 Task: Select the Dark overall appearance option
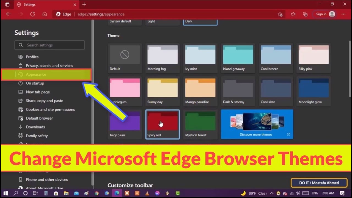(200, 22)
